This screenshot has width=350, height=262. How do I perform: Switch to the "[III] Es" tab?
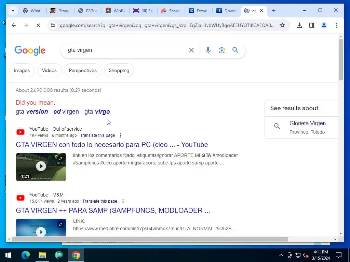pyautogui.click(x=143, y=11)
